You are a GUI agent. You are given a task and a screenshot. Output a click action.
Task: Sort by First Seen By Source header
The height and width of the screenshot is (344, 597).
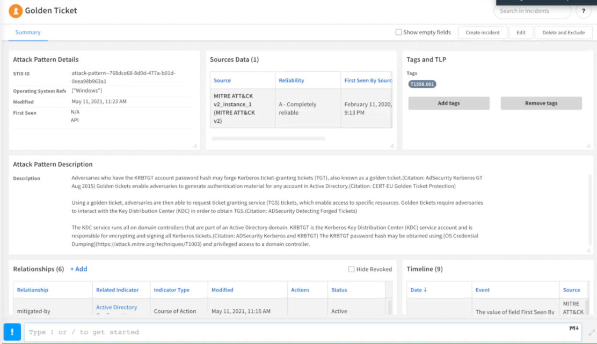pyautogui.click(x=368, y=80)
